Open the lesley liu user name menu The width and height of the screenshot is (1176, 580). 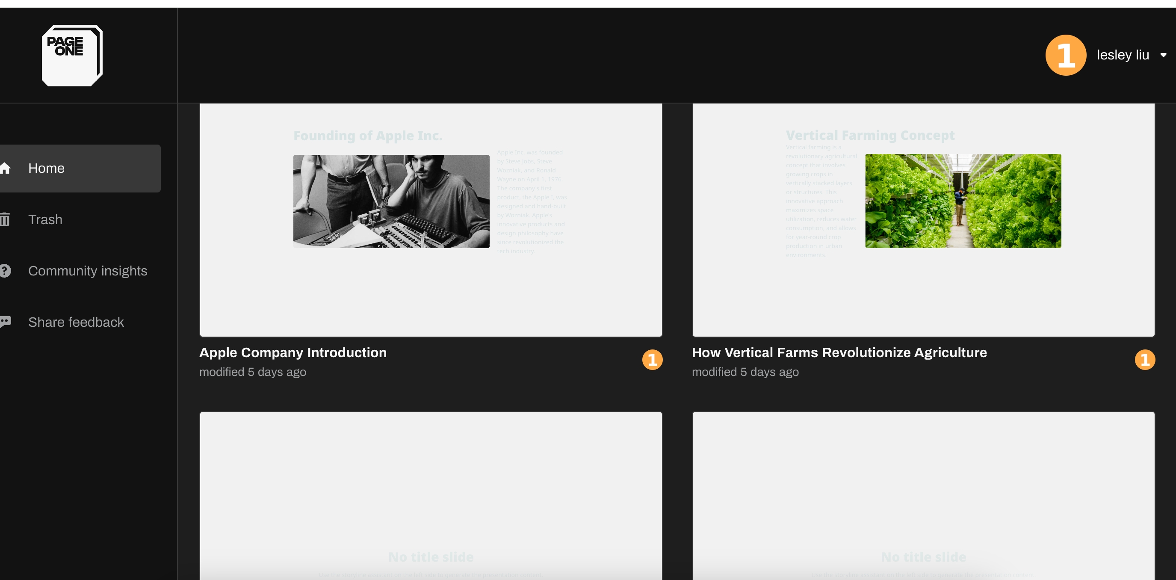tap(1123, 55)
